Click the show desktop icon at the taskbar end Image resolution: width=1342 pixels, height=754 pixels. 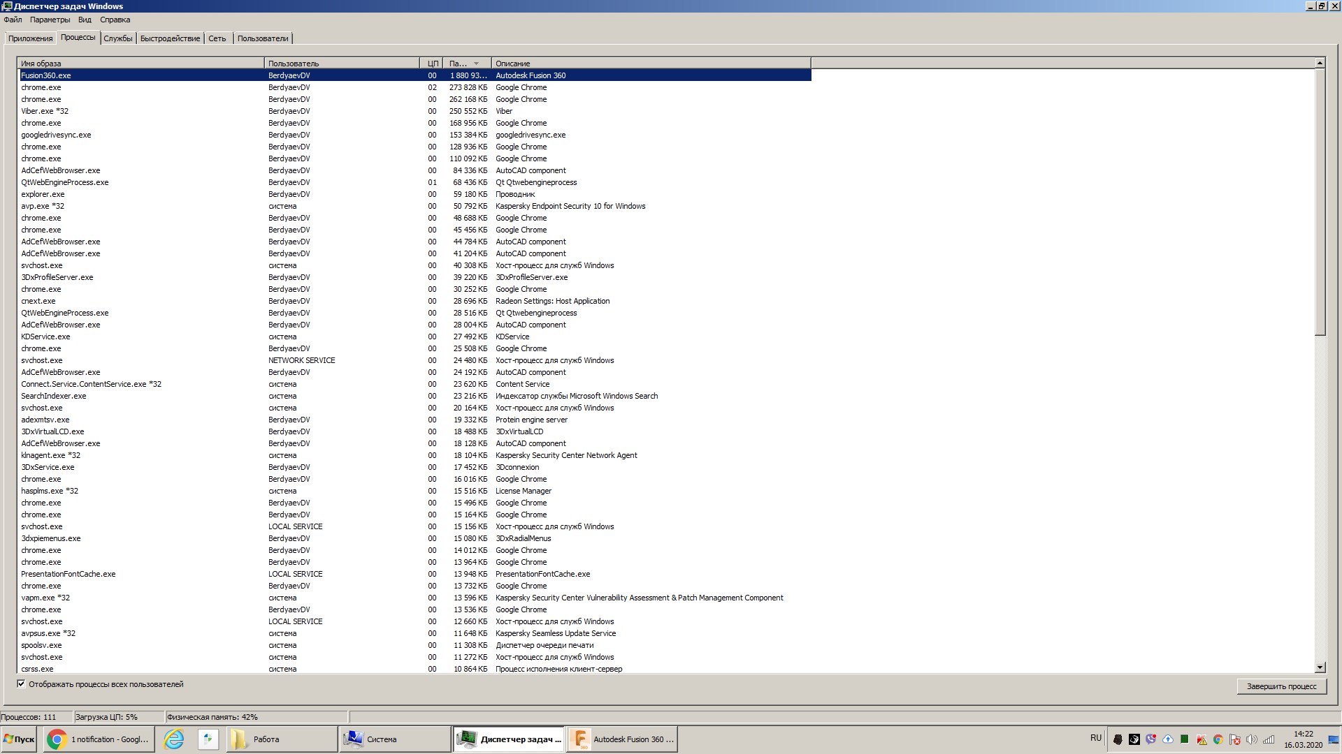tap(1334, 739)
